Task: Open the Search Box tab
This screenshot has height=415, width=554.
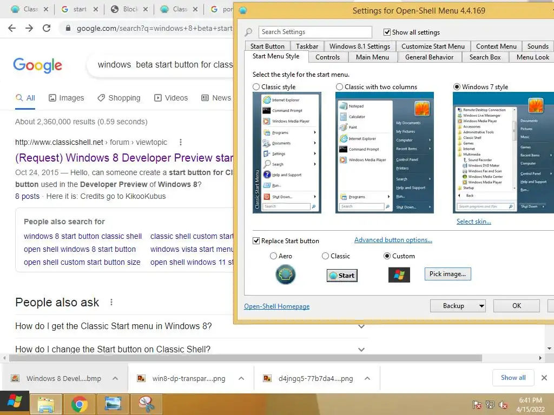Action: tap(485, 57)
